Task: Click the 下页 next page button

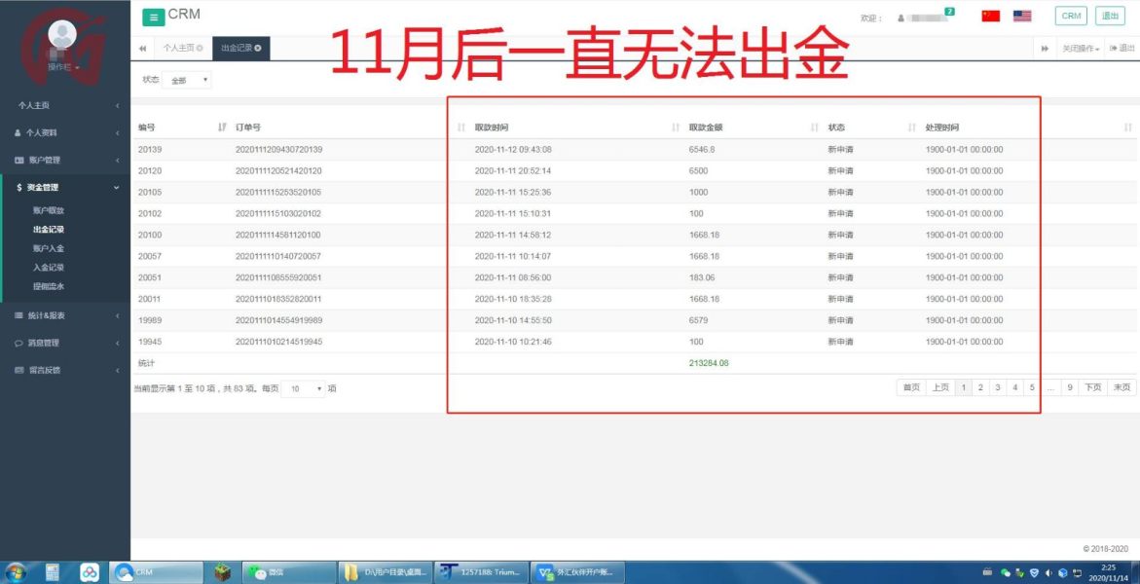Action: coord(1093,387)
